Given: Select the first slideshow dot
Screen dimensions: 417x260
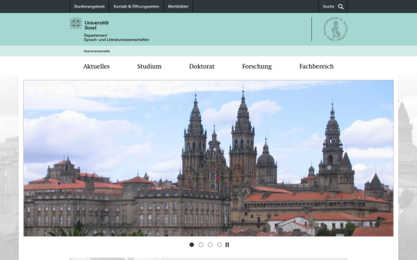Looking at the screenshot, I should coord(192,245).
